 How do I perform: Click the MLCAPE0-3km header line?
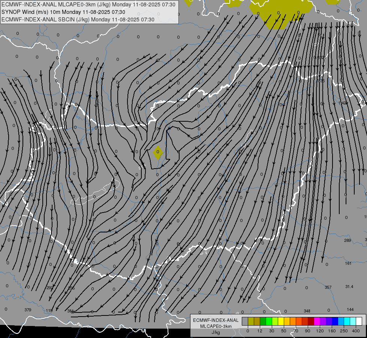coord(88,5)
